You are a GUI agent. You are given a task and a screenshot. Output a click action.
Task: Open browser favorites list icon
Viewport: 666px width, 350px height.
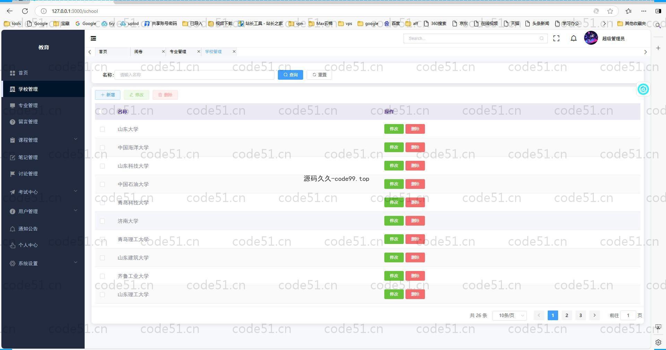(x=629, y=11)
